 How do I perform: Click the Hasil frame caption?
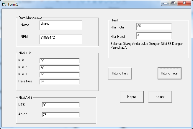pyautogui.click(x=114, y=20)
